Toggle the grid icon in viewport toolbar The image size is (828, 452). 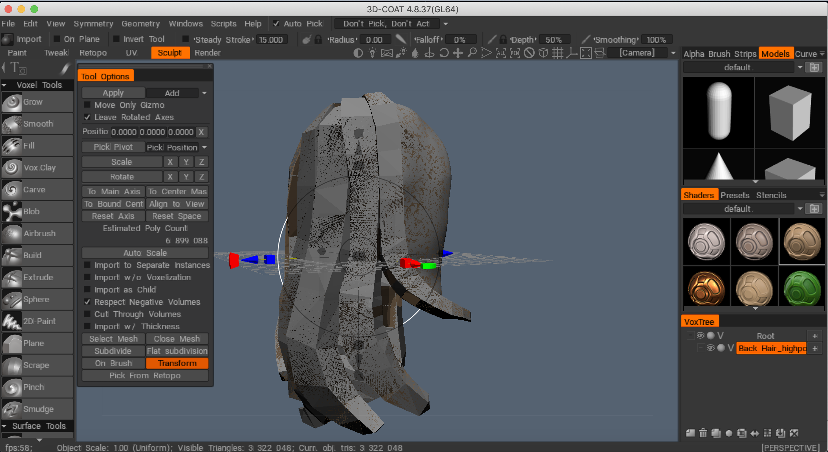tap(557, 53)
